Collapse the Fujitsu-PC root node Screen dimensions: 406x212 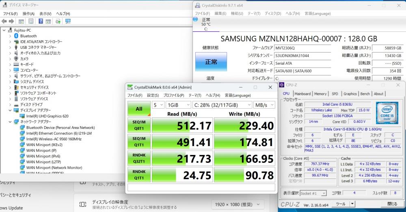click(x=4, y=30)
